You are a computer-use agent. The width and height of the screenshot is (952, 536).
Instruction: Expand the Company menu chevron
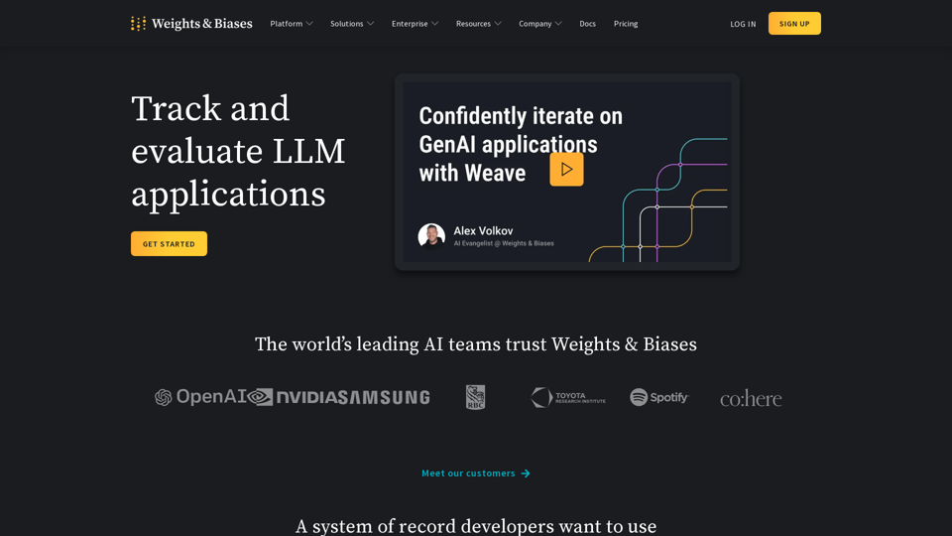558,24
